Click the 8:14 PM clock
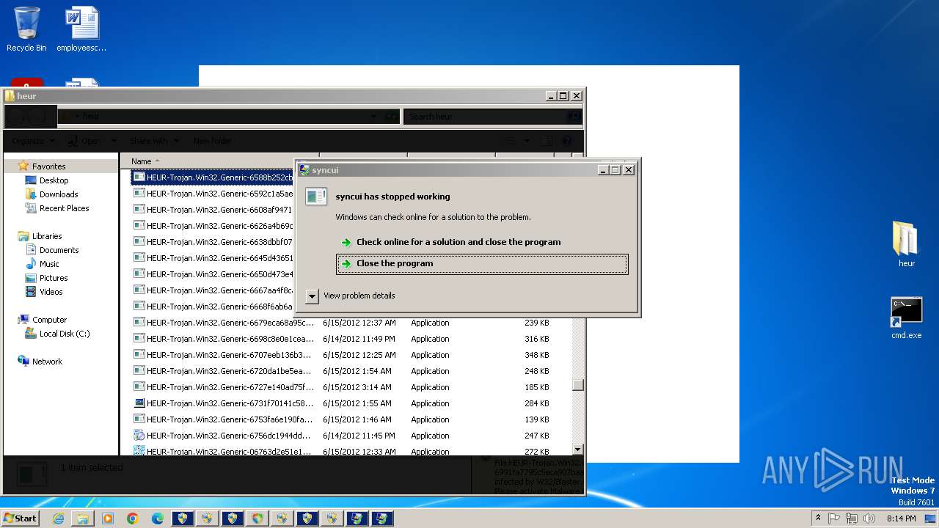 click(x=901, y=518)
